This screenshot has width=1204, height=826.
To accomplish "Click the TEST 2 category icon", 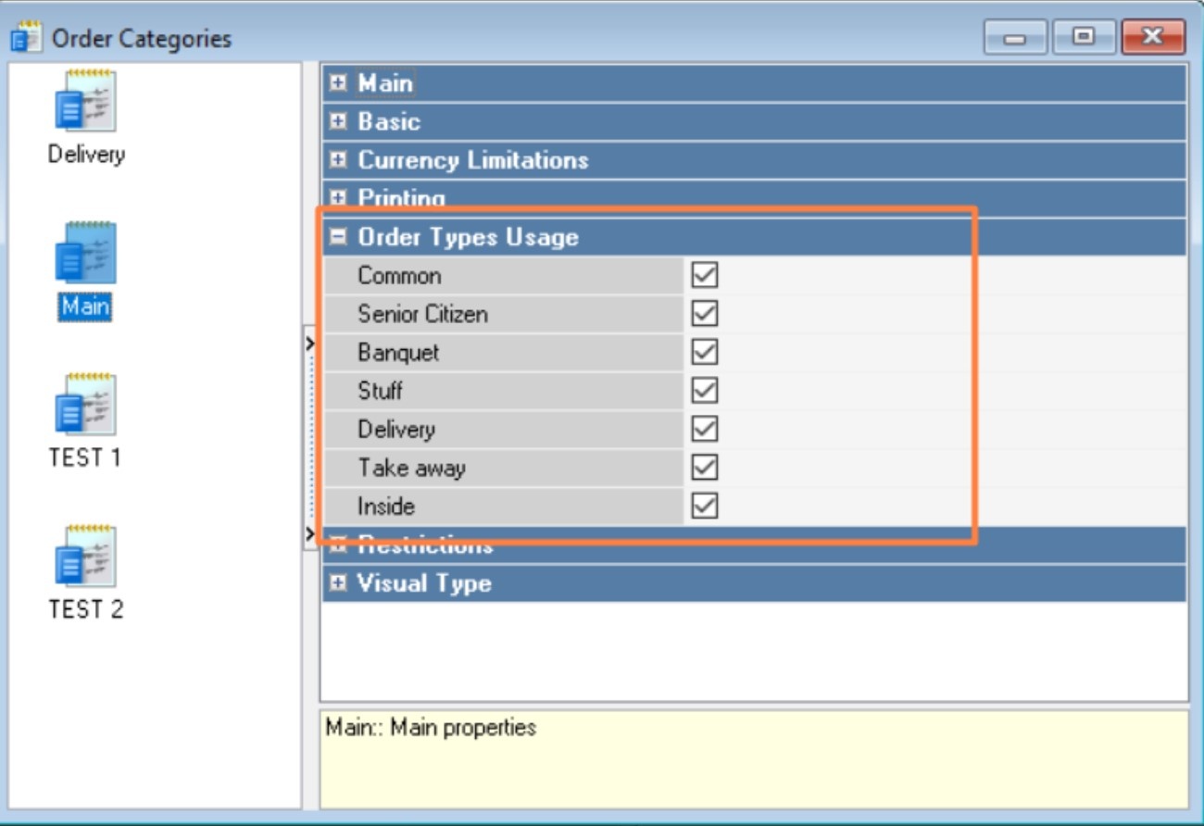I will coord(85,557).
